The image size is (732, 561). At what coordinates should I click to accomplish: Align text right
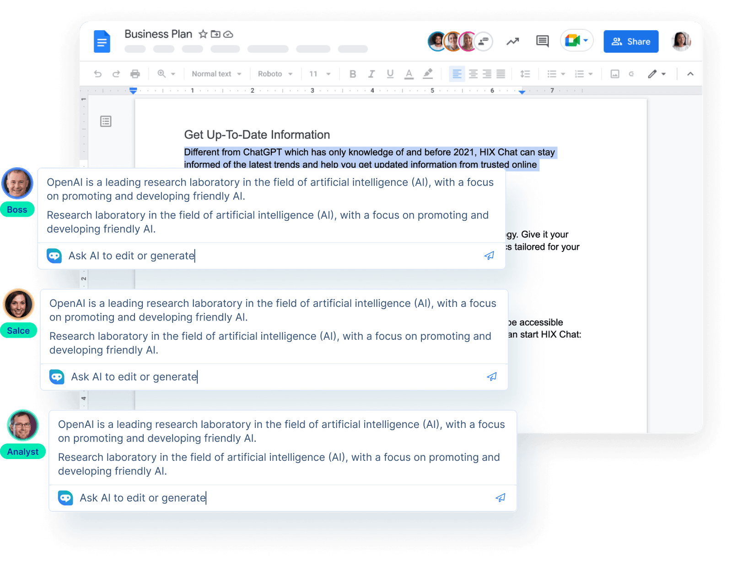[487, 74]
